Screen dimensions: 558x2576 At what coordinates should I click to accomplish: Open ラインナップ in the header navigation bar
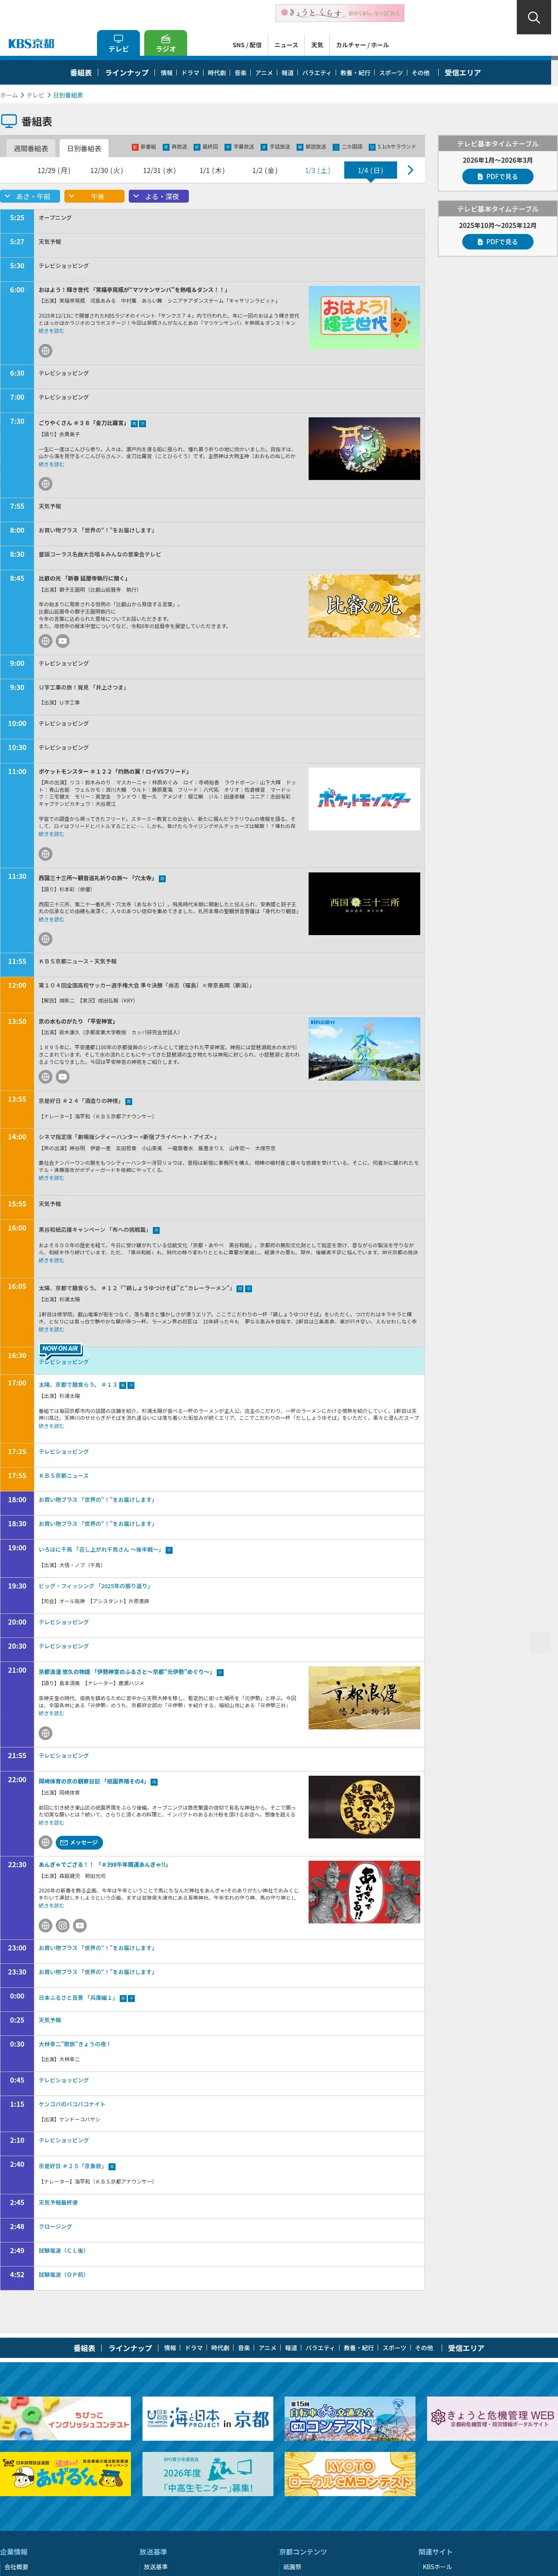pos(126,73)
